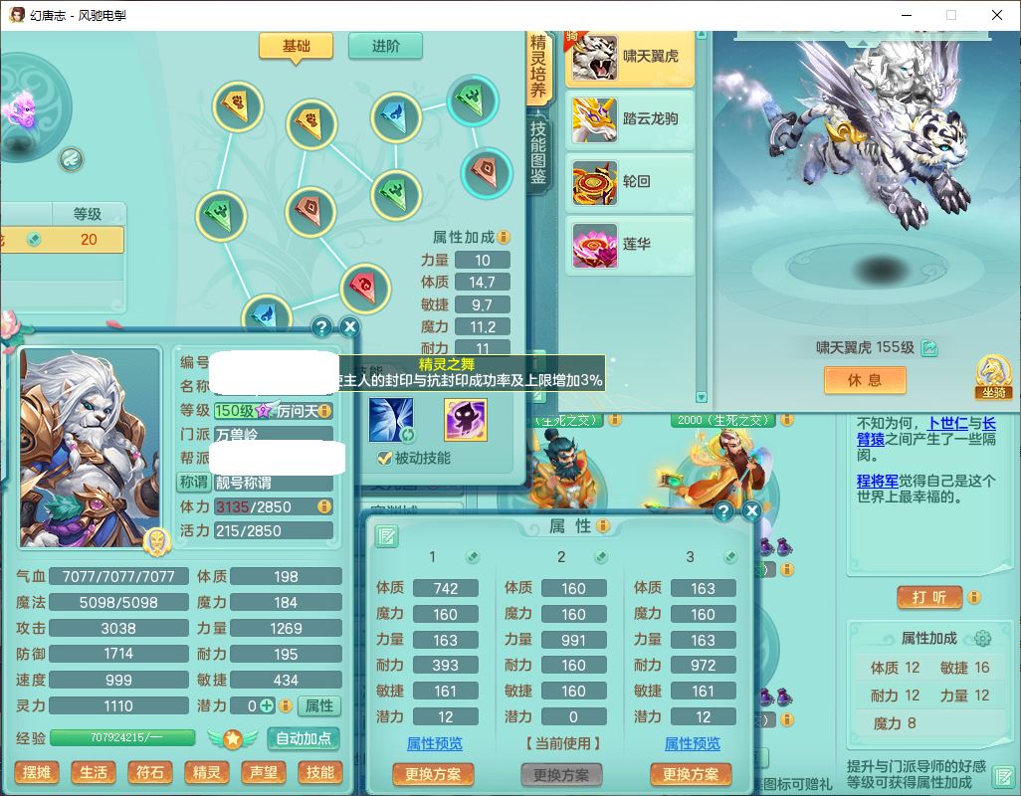The height and width of the screenshot is (796, 1021).
Task: Open the 精灵培养 vertical tab
Action: (x=537, y=67)
